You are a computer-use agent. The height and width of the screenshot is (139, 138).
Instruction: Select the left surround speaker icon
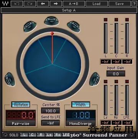[10, 79]
